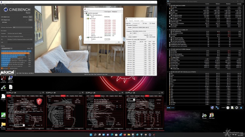This screenshot has height=137, width=245.
Task: Expand Core Temperatures row in HWiNFO
Action: tap(169, 31)
